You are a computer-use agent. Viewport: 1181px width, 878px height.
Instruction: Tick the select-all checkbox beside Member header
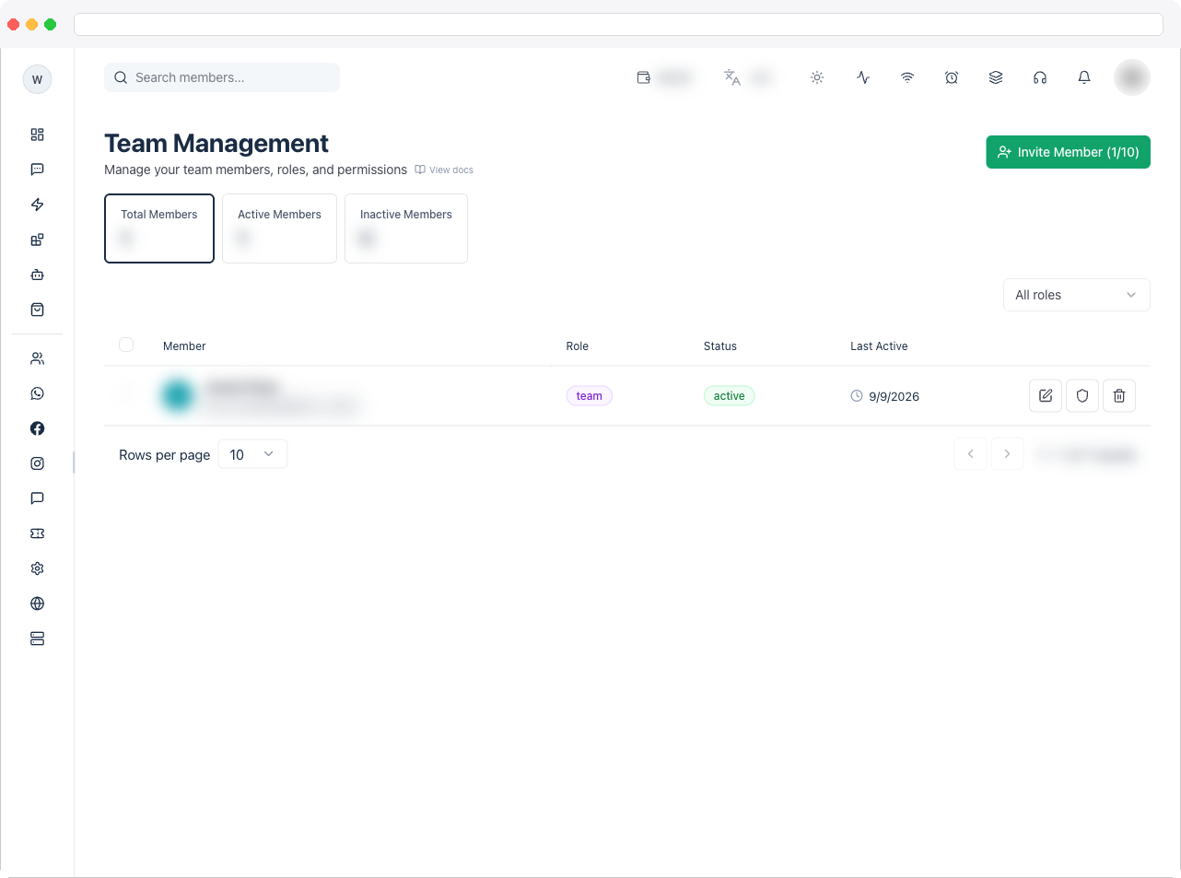tap(126, 345)
